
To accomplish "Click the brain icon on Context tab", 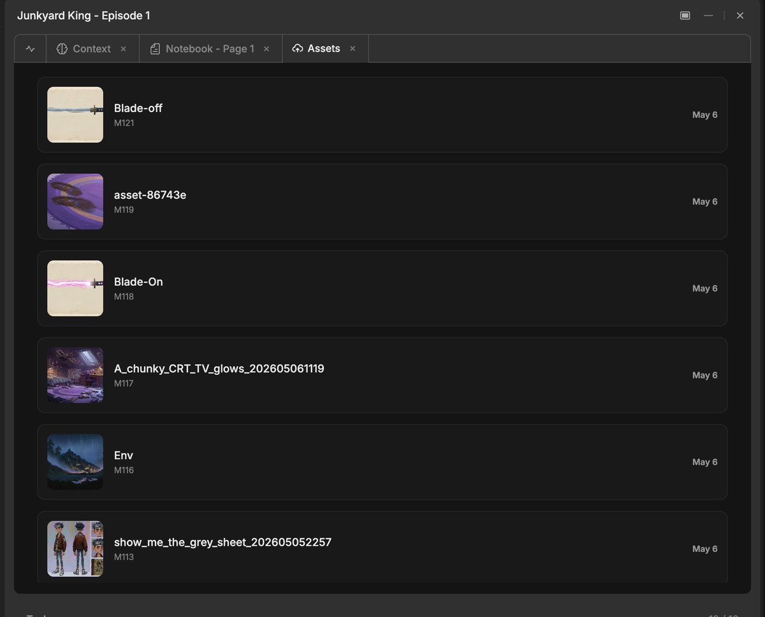I will [62, 49].
